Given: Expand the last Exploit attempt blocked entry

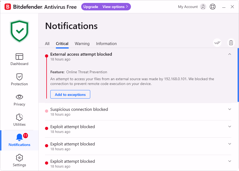Looking at the screenshot, I should point(229,161).
